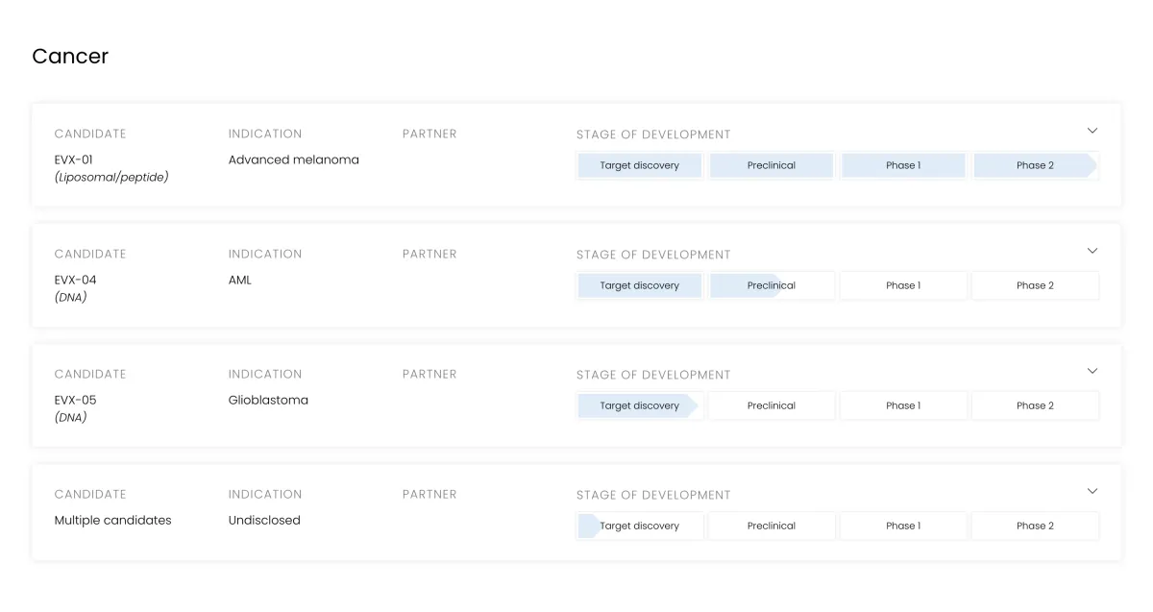Click the Phase 1 stage for EVX-04
The width and height of the screenshot is (1153, 612).
tap(903, 285)
